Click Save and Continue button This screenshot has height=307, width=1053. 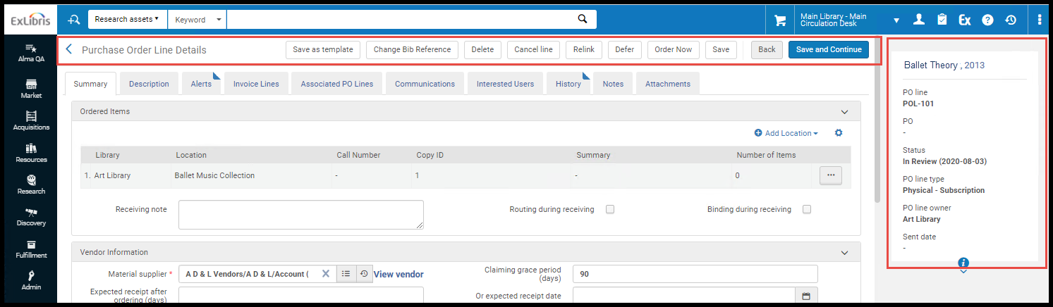tap(829, 49)
